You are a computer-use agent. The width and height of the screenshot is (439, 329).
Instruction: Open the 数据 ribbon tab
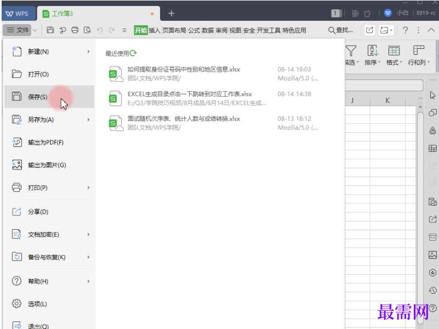tap(208, 30)
